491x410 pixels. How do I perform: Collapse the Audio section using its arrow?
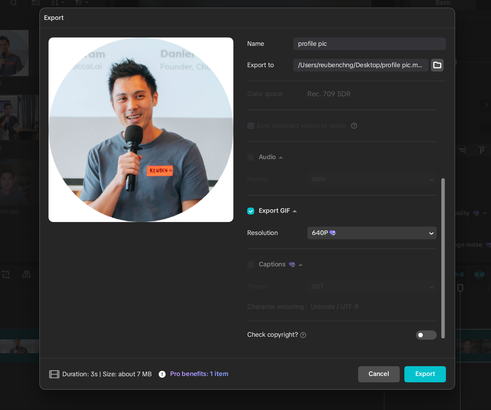point(281,157)
